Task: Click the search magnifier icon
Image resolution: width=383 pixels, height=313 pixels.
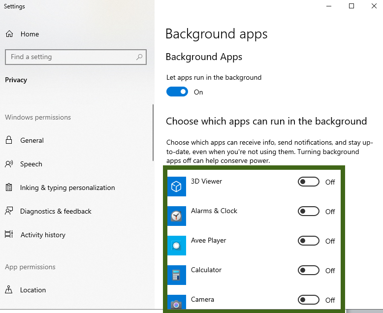Action: (139, 57)
